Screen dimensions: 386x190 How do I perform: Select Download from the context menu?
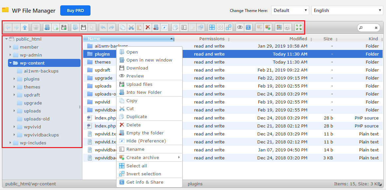(x=149, y=68)
